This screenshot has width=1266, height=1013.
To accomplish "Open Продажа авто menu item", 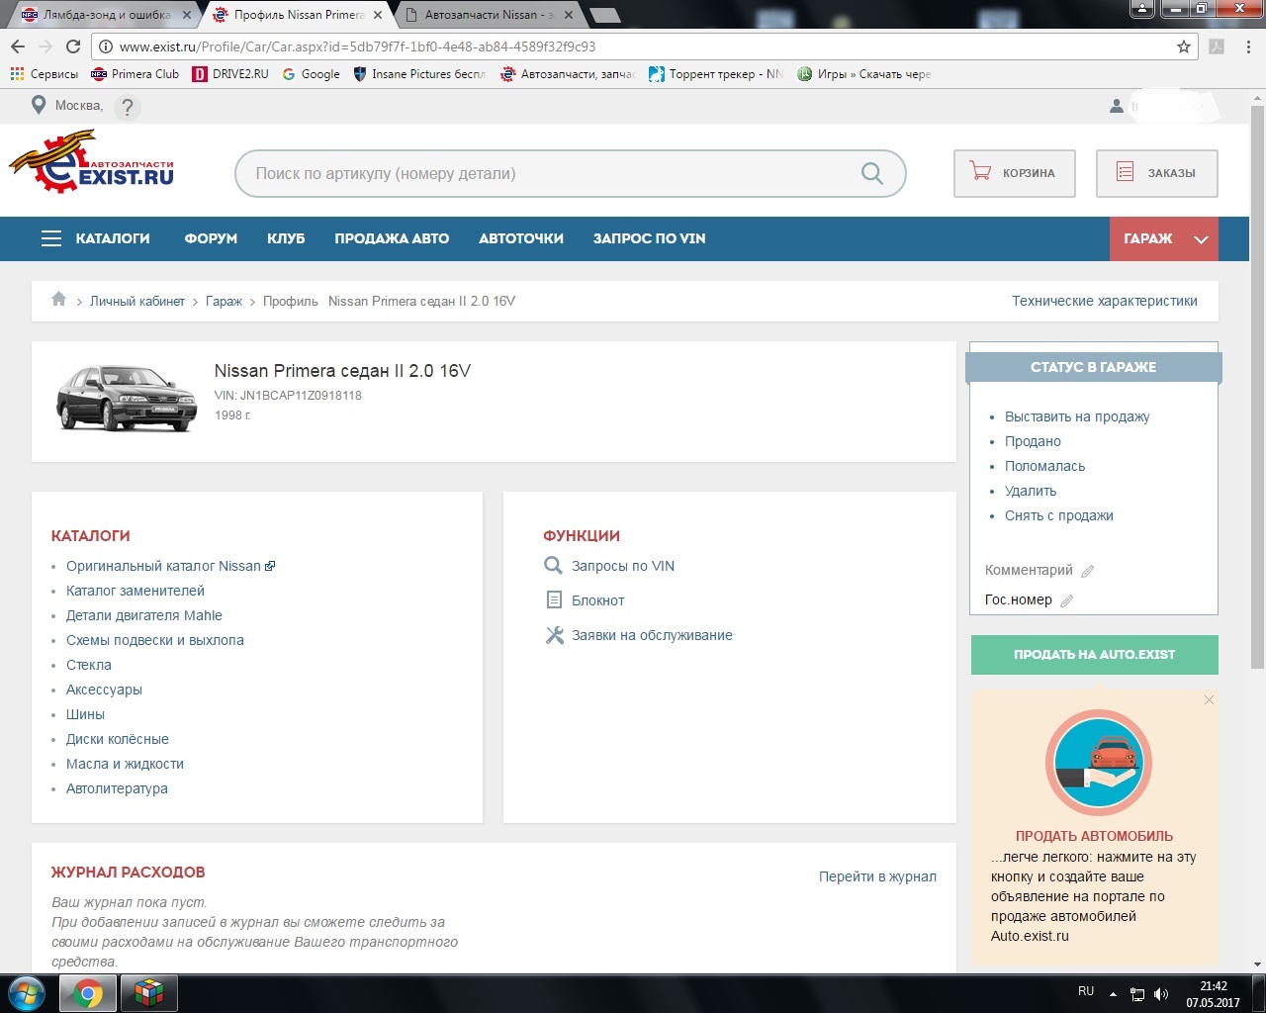I will pyautogui.click(x=392, y=238).
